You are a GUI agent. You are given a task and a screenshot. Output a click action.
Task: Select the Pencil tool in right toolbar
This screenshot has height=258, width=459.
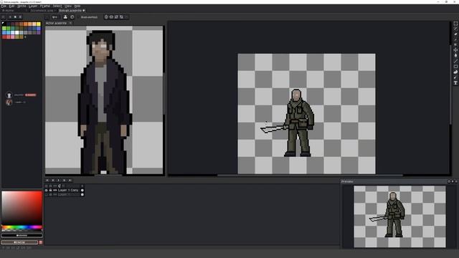tap(455, 29)
